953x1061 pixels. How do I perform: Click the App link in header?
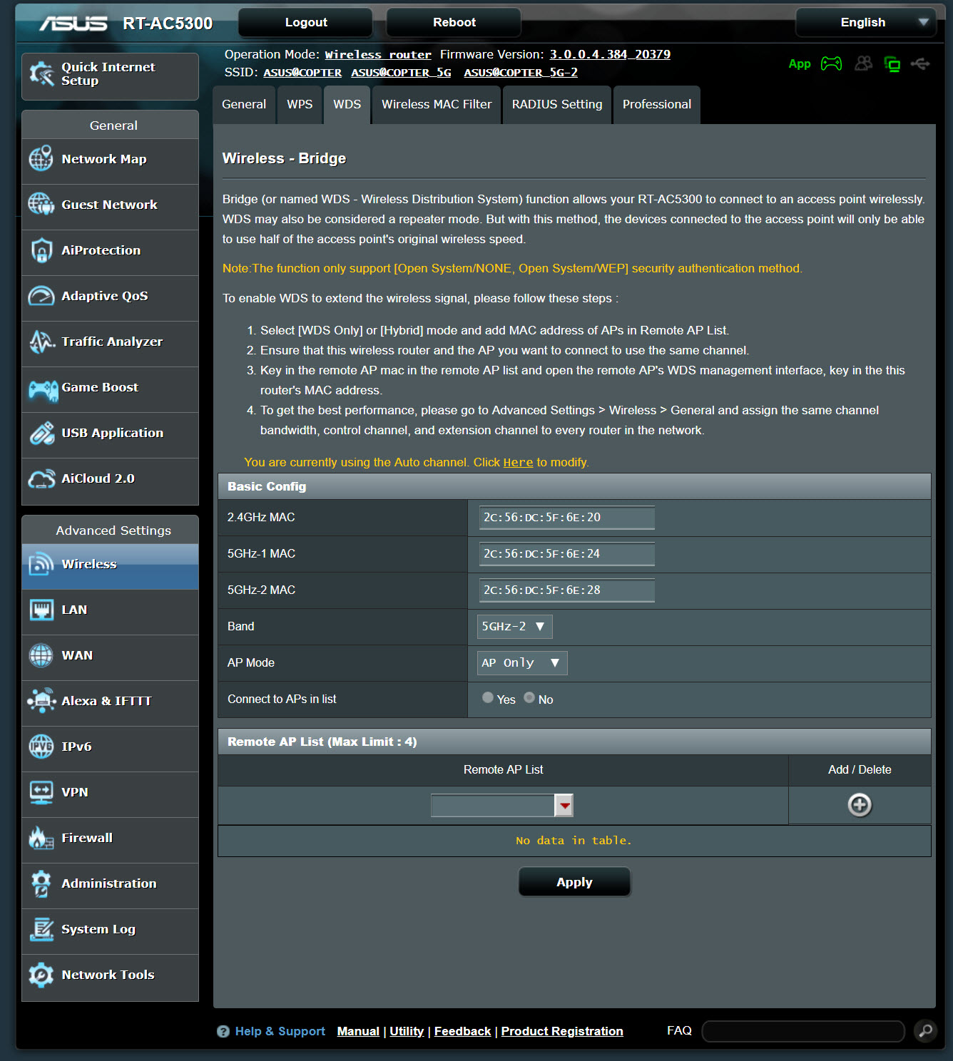click(x=800, y=64)
